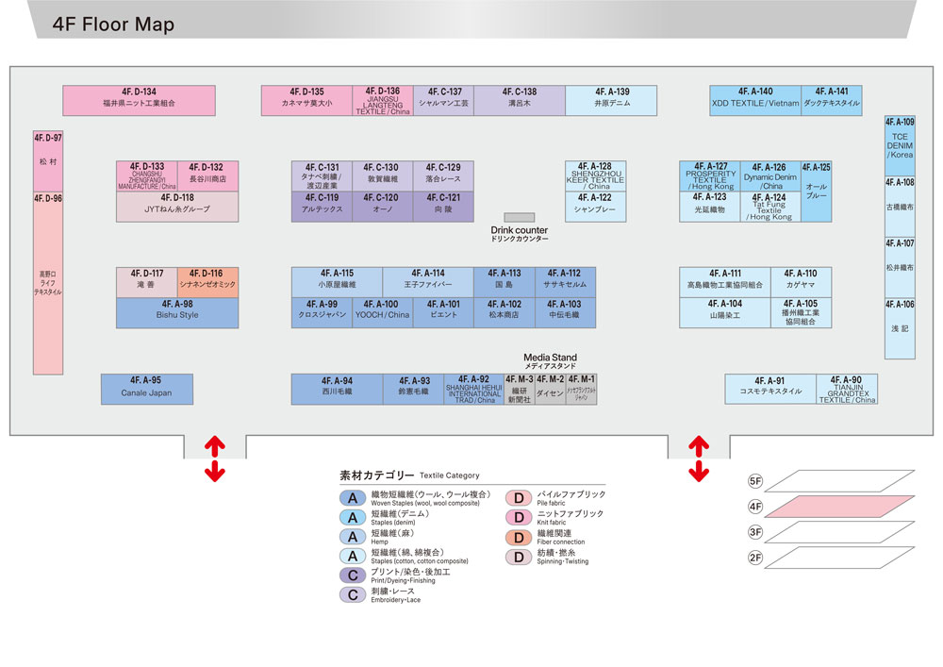Select booth 4F. A-114
The width and height of the screenshot is (943, 667).
(428, 283)
